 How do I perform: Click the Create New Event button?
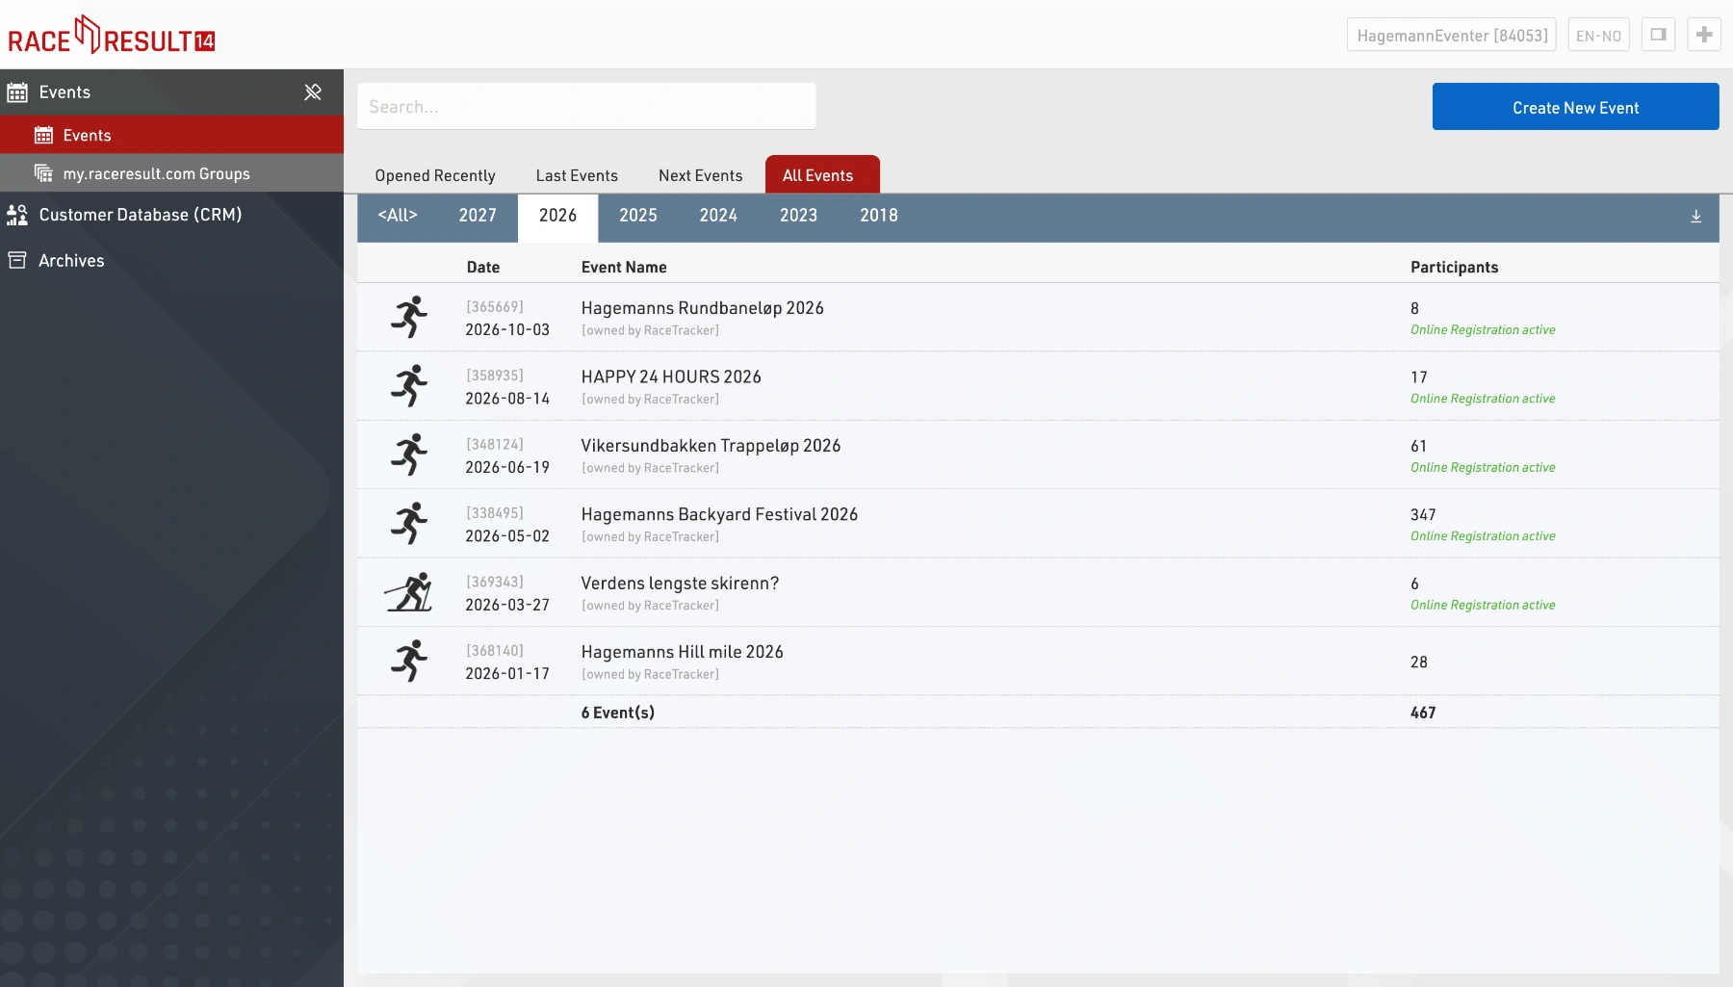(1575, 106)
